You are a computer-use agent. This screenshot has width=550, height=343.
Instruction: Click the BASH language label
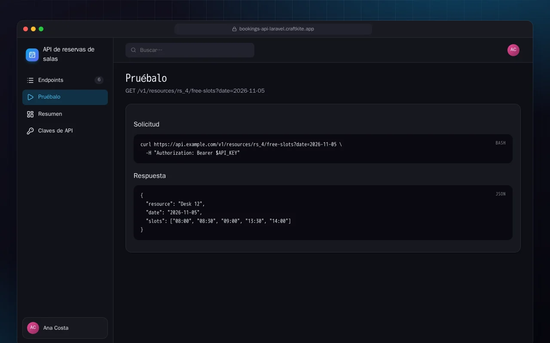(501, 143)
